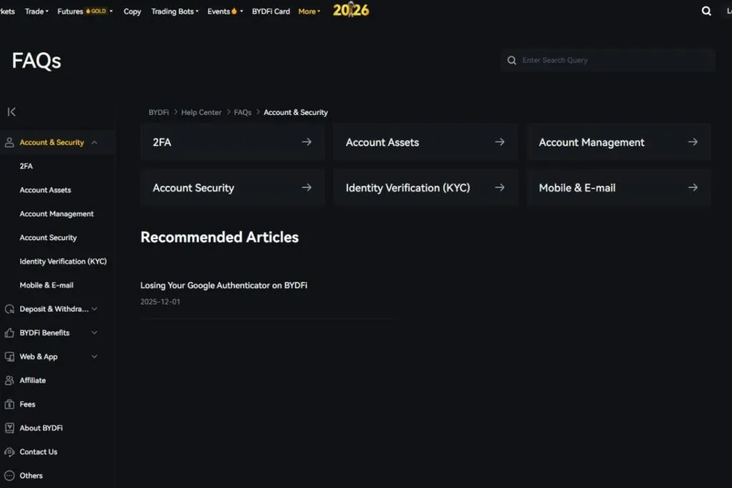Image resolution: width=732 pixels, height=488 pixels.
Task: Click the arrow on the 2FA card
Action: (306, 142)
